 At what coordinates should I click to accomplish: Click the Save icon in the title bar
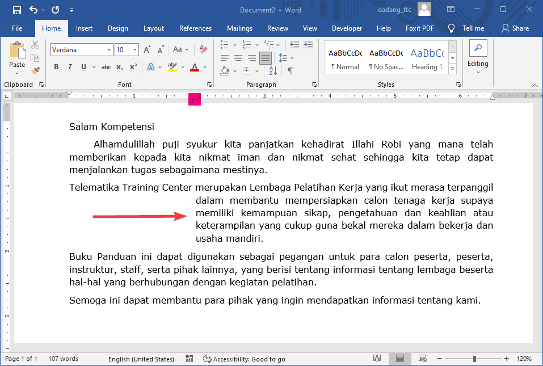16,10
